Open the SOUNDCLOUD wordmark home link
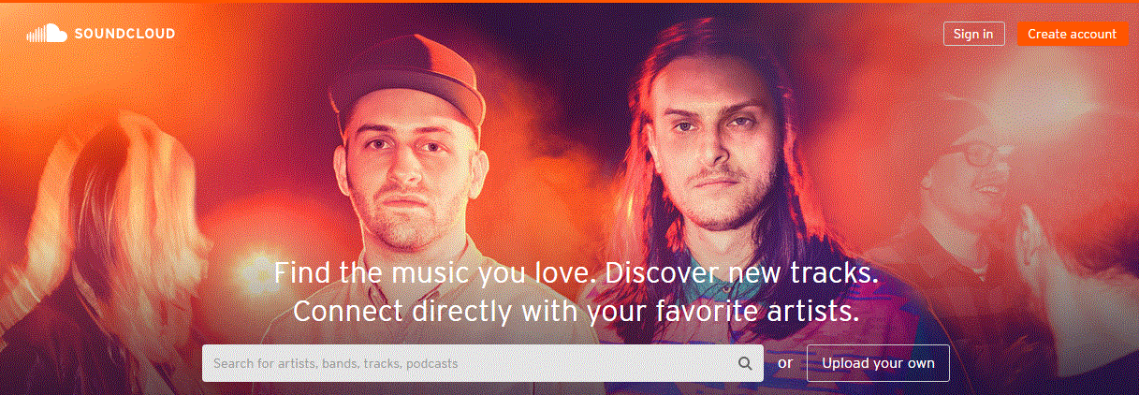This screenshot has height=395, width=1139. (x=123, y=35)
